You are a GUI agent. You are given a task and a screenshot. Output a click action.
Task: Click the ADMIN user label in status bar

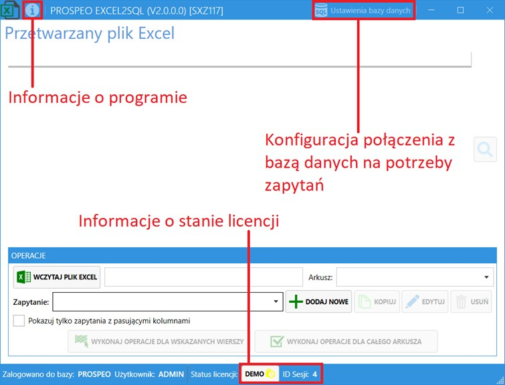tap(171, 374)
